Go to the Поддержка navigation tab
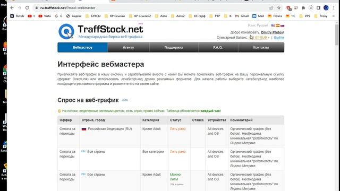The width and height of the screenshot is (340, 191). point(174,47)
